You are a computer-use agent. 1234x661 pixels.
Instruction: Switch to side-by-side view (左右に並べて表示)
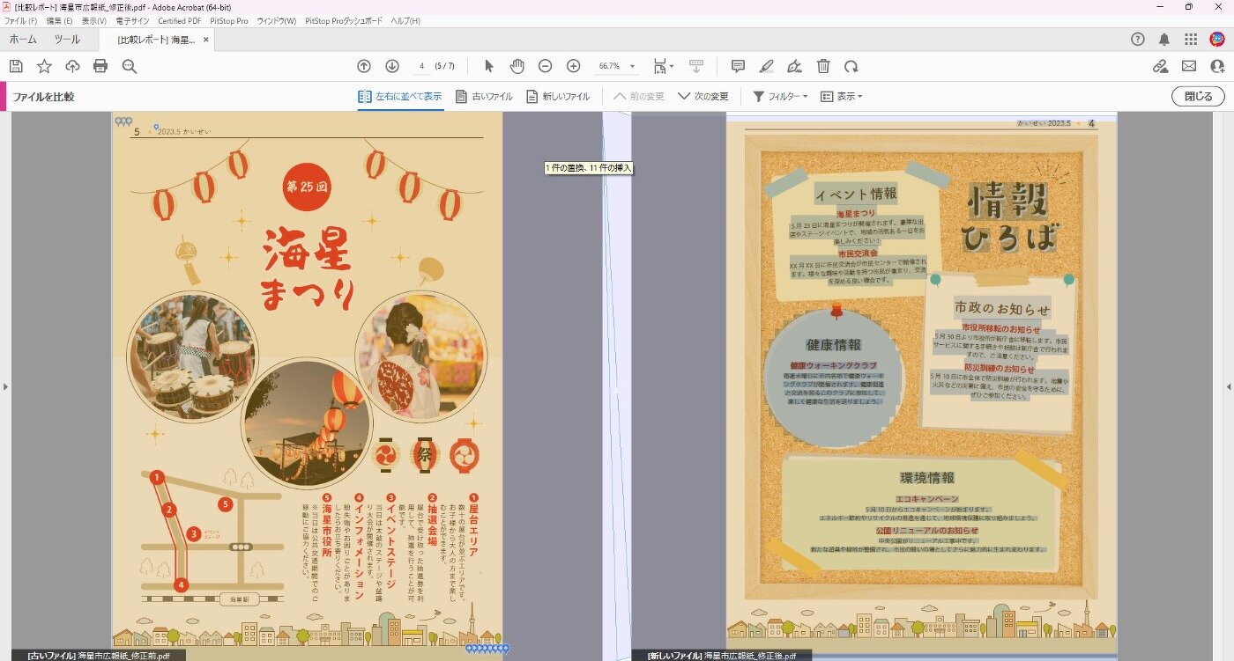(x=400, y=97)
